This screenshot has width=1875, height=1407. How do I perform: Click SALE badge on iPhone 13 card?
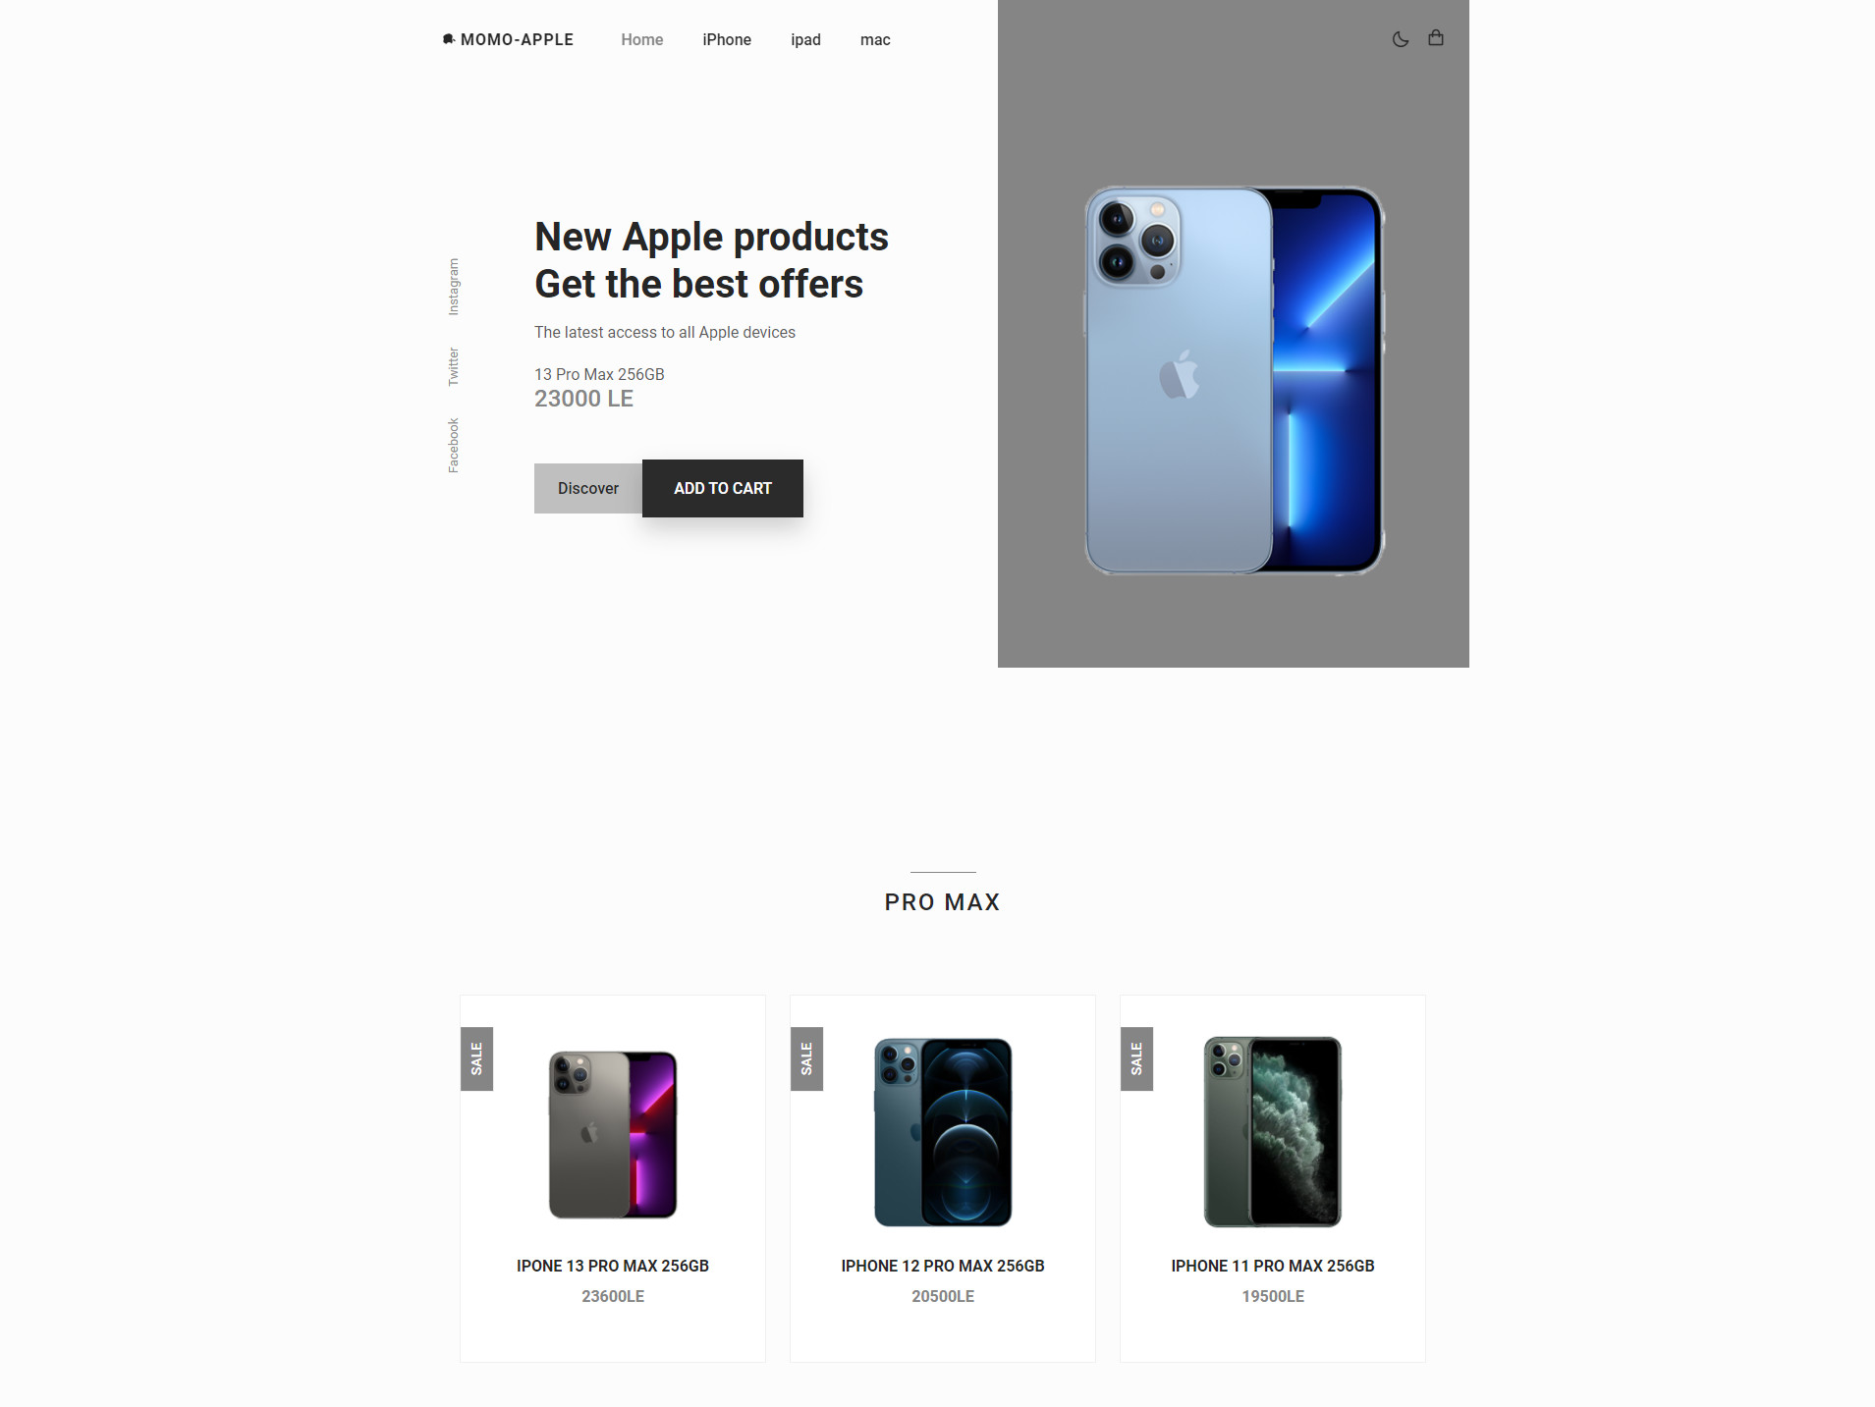click(476, 1058)
